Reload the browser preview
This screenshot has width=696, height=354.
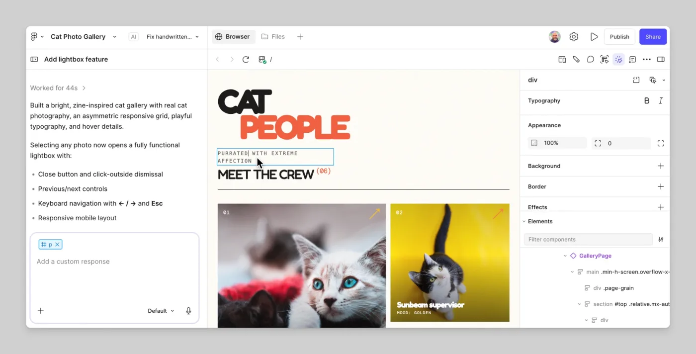246,60
